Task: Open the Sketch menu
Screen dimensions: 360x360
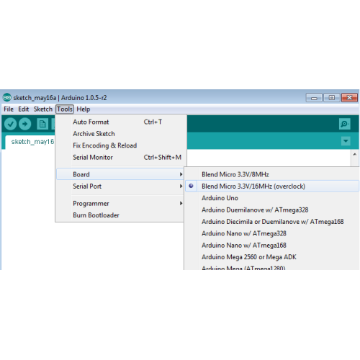Action: pos(43,109)
